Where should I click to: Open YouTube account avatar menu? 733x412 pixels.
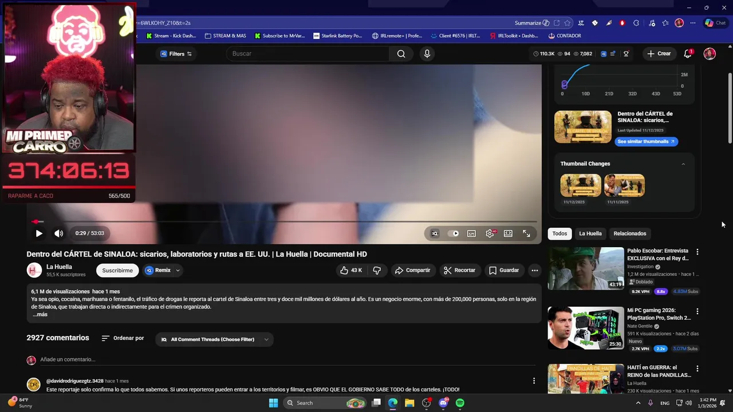[x=710, y=54]
